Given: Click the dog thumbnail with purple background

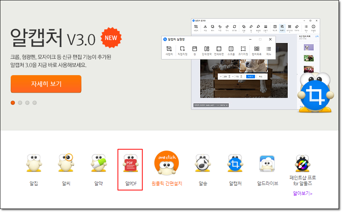Looking at the screenshot, I should (309, 47).
